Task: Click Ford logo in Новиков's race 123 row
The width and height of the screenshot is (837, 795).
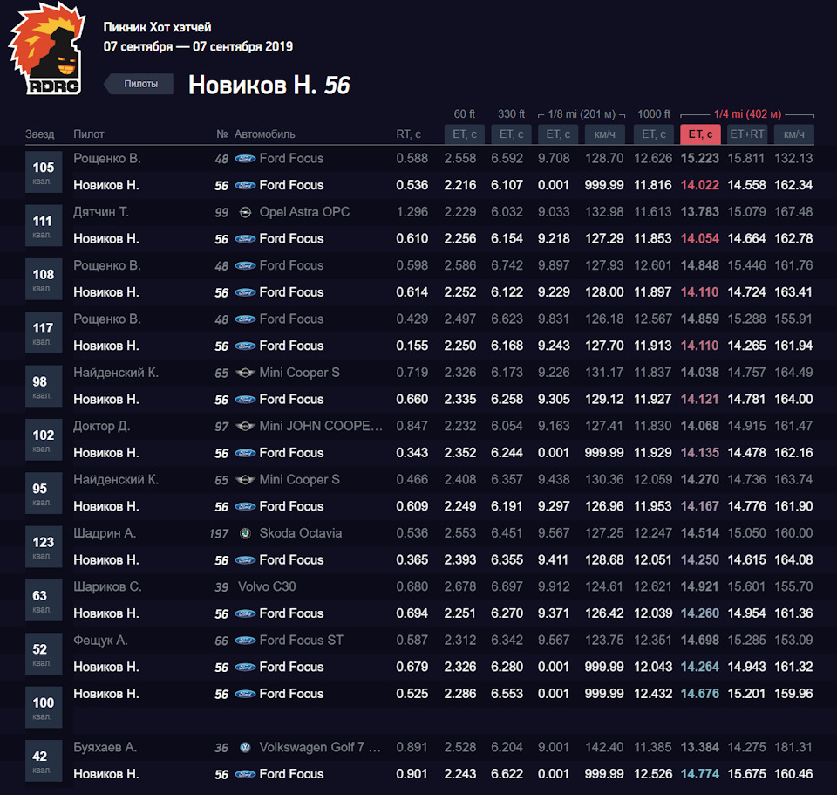Action: pyautogui.click(x=245, y=560)
